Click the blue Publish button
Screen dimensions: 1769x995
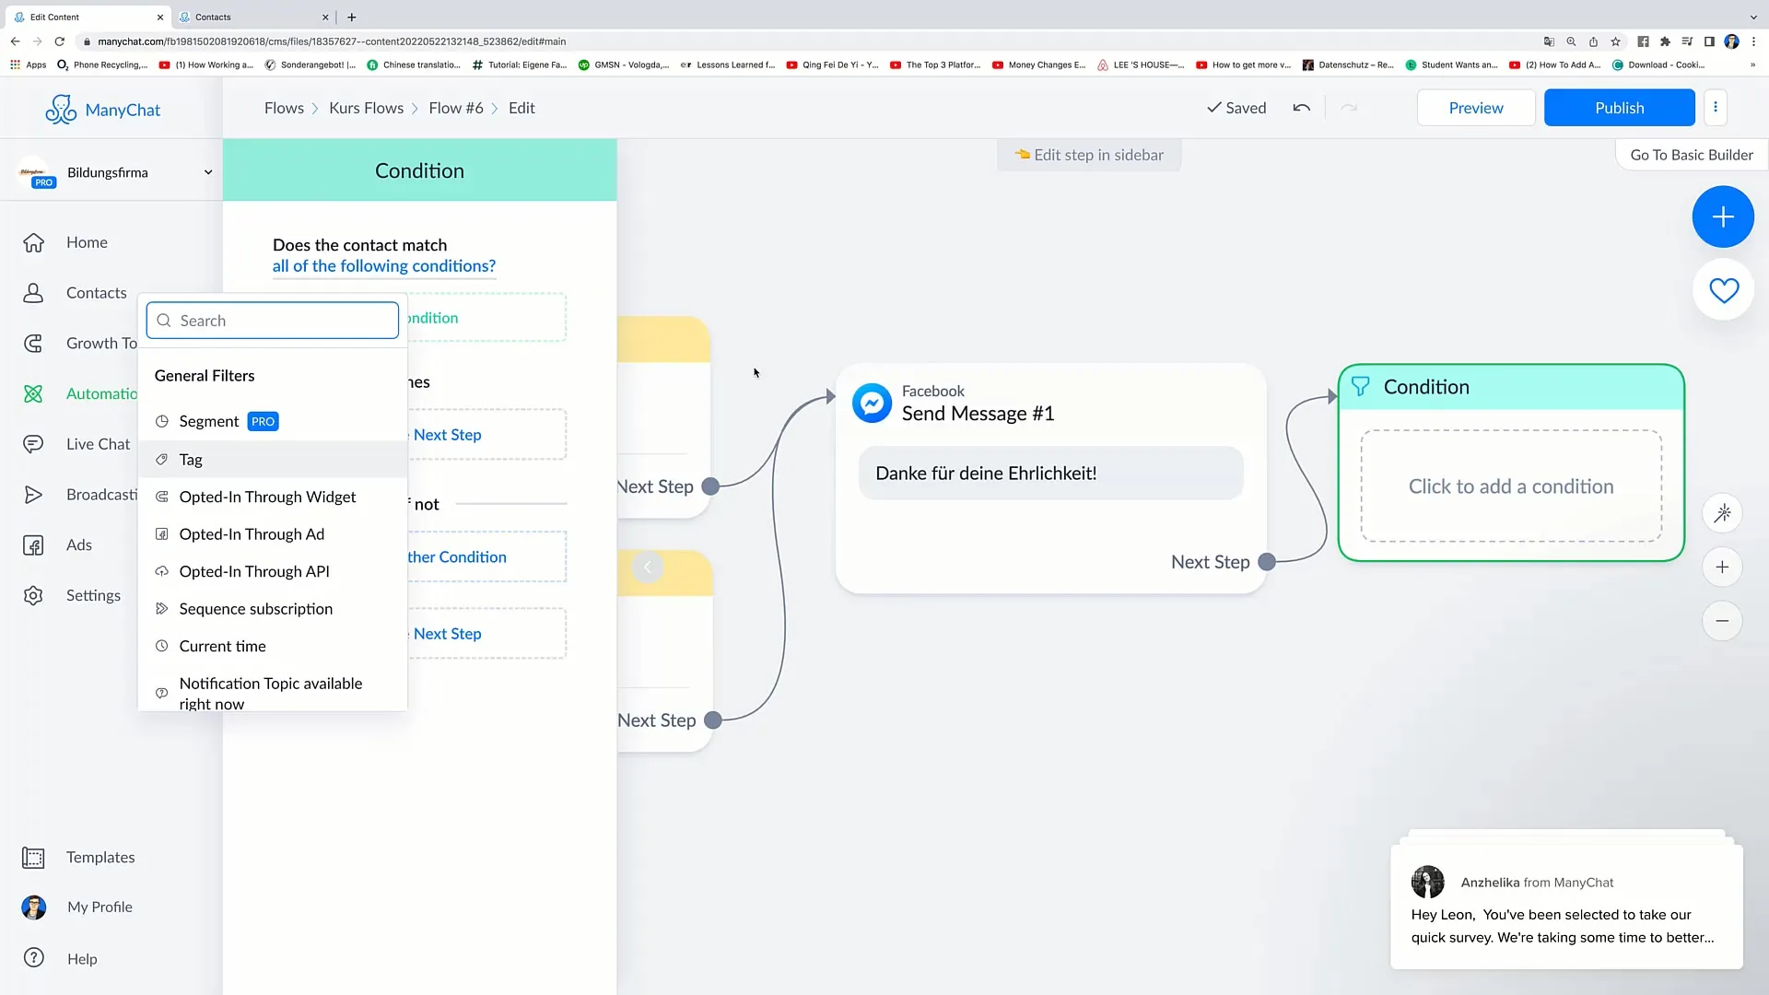1620,107
